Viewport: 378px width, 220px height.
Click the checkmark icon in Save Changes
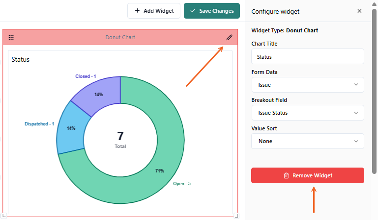pyautogui.click(x=193, y=11)
